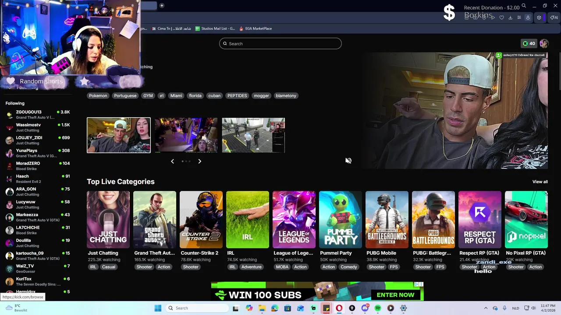This screenshot has height=315, width=561.
Task: Select the second featured stream thumbnail
Action: point(186,135)
